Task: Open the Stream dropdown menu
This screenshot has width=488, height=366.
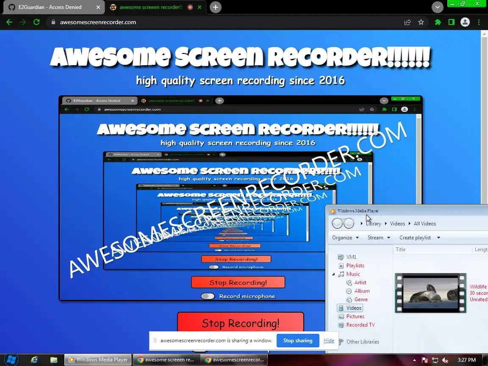Action: click(379, 238)
